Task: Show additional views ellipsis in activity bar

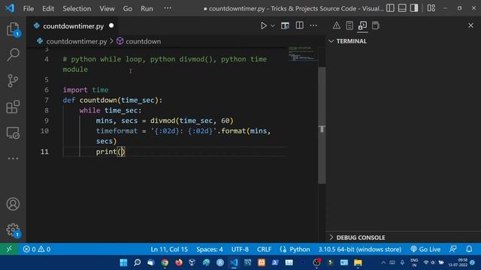Action: (x=13, y=158)
